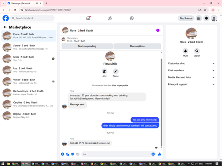Screen dimensions: 222x166
Task: Click the browser reload button
Action: click(15, 10)
